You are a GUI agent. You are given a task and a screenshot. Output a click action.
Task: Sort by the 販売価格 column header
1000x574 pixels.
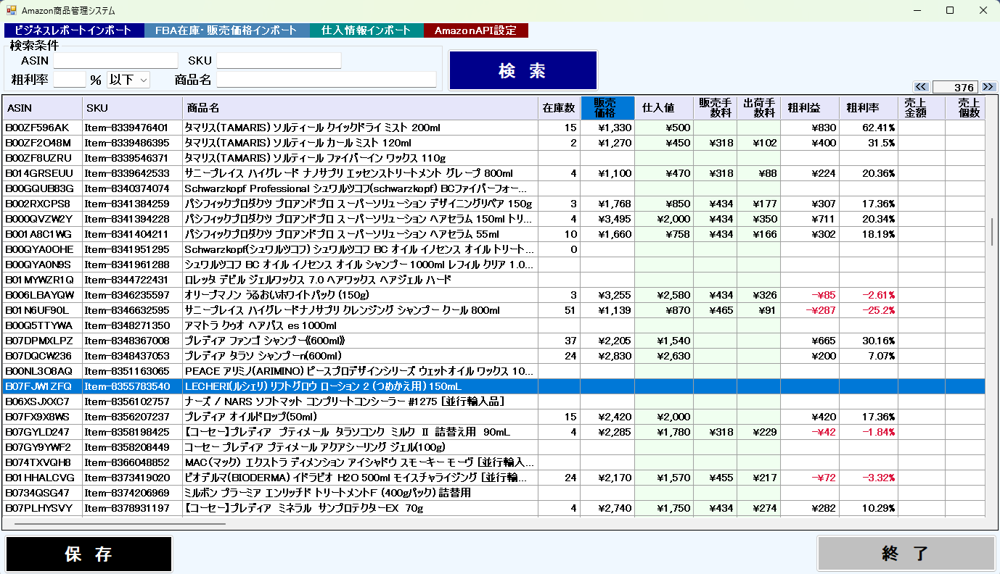[607, 108]
